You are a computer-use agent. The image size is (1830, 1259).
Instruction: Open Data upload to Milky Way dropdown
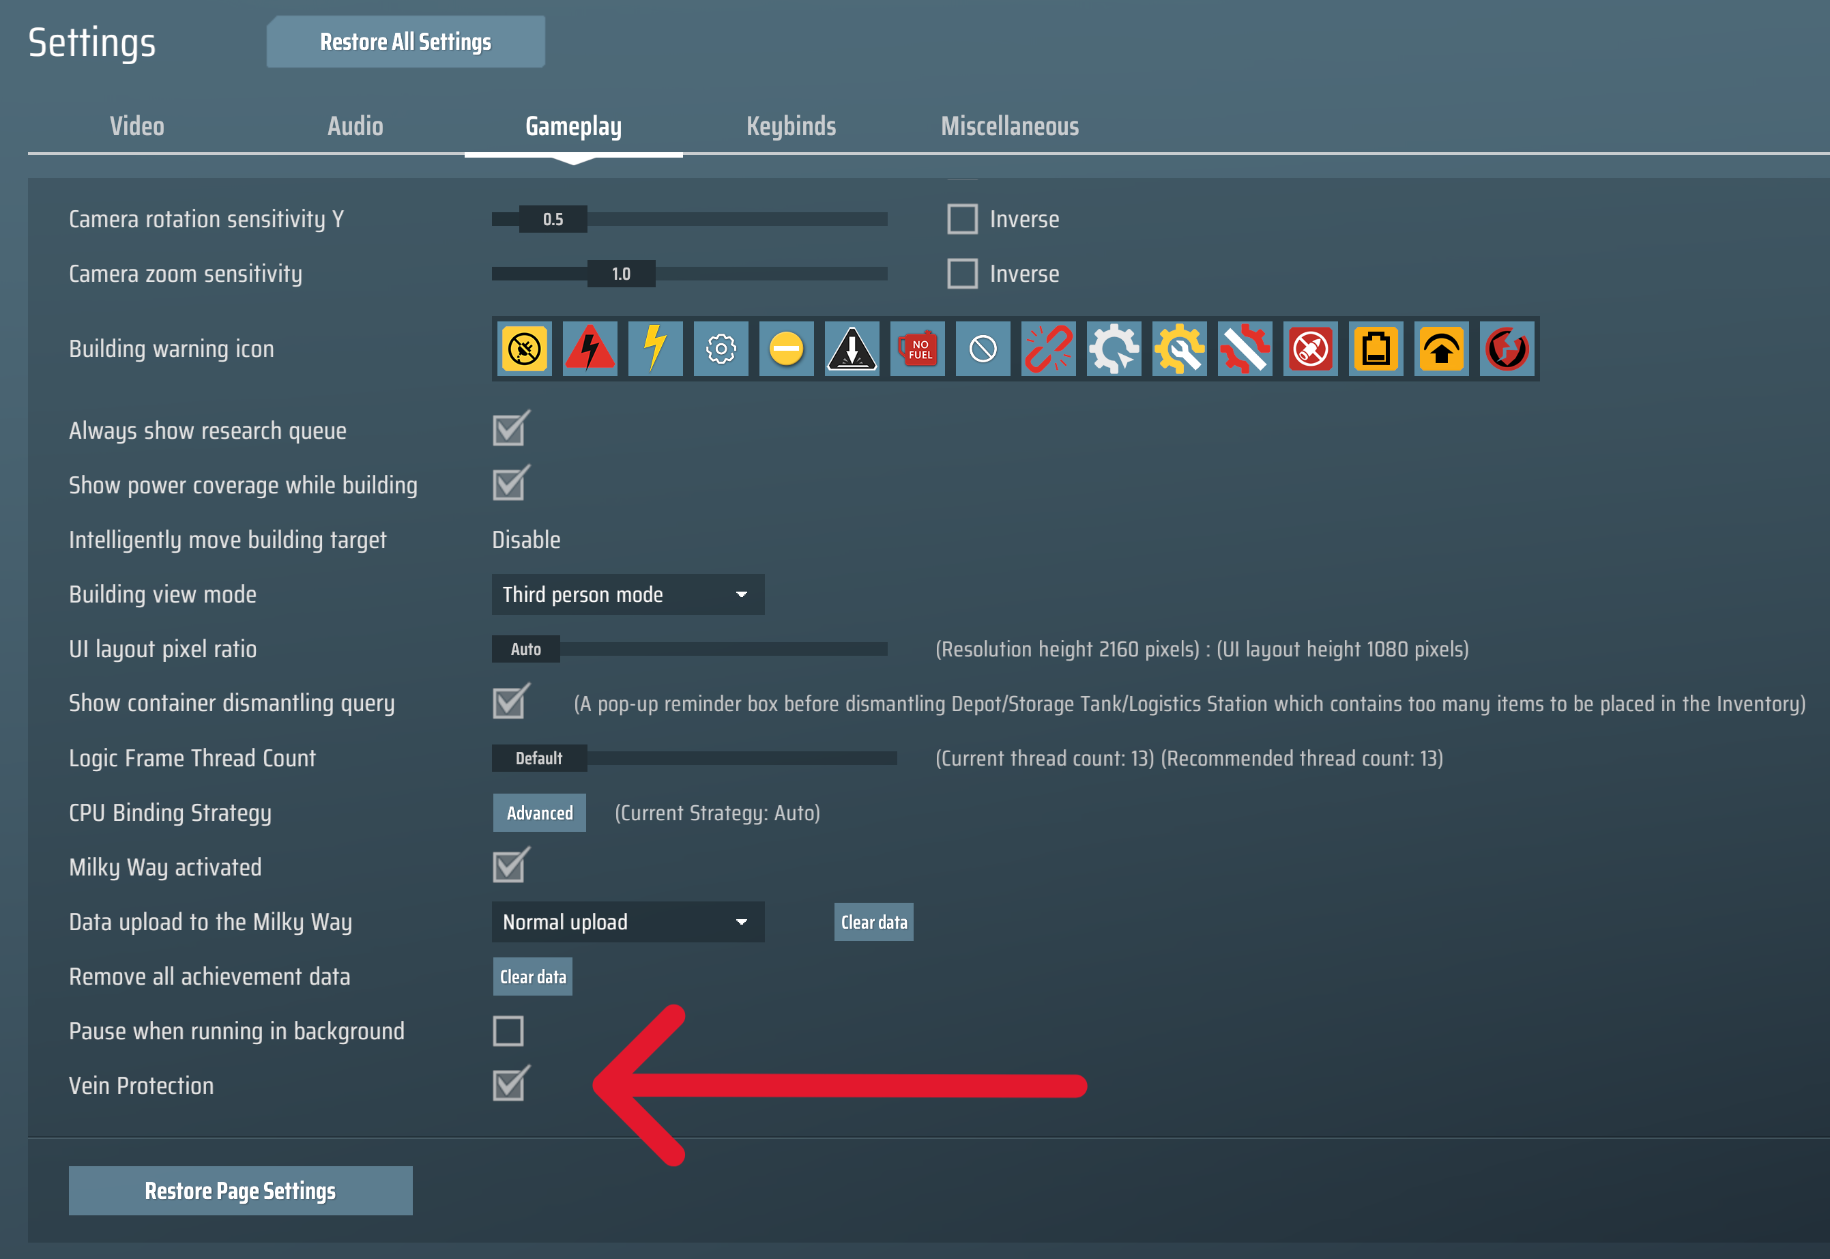coord(628,921)
